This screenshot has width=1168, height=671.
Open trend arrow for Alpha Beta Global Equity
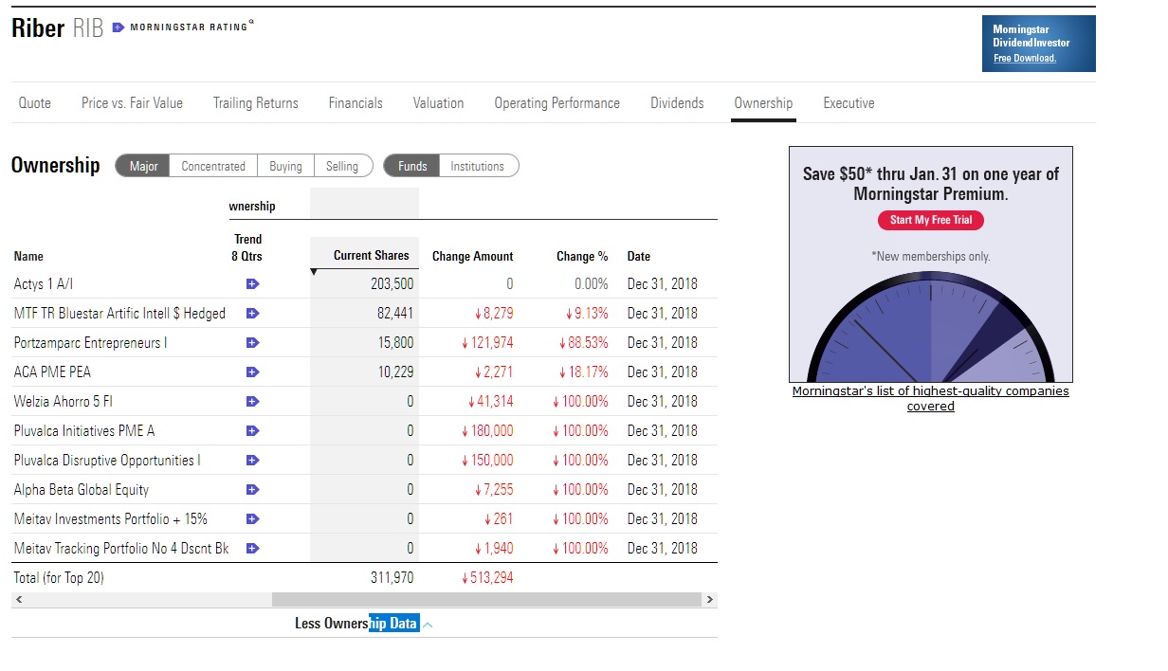click(252, 489)
